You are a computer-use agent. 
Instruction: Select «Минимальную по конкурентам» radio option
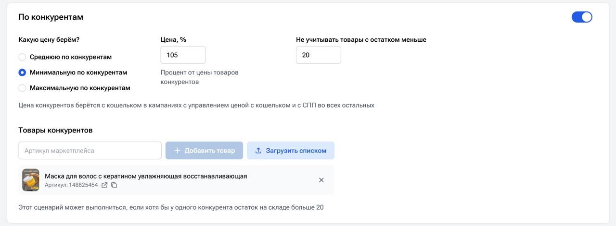[22, 72]
